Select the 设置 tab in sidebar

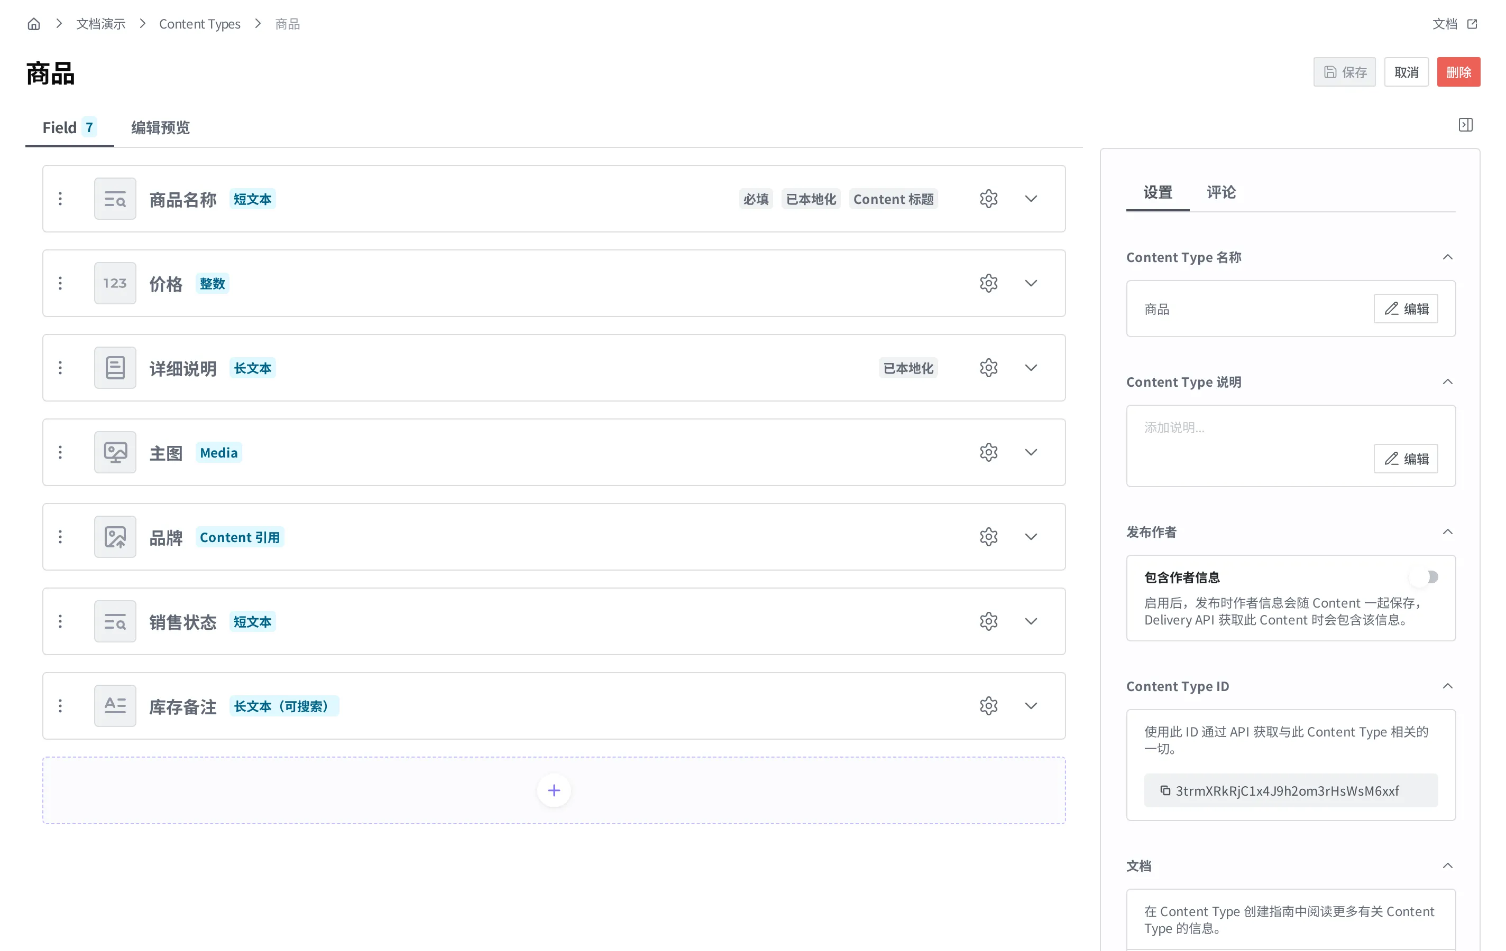click(1158, 192)
